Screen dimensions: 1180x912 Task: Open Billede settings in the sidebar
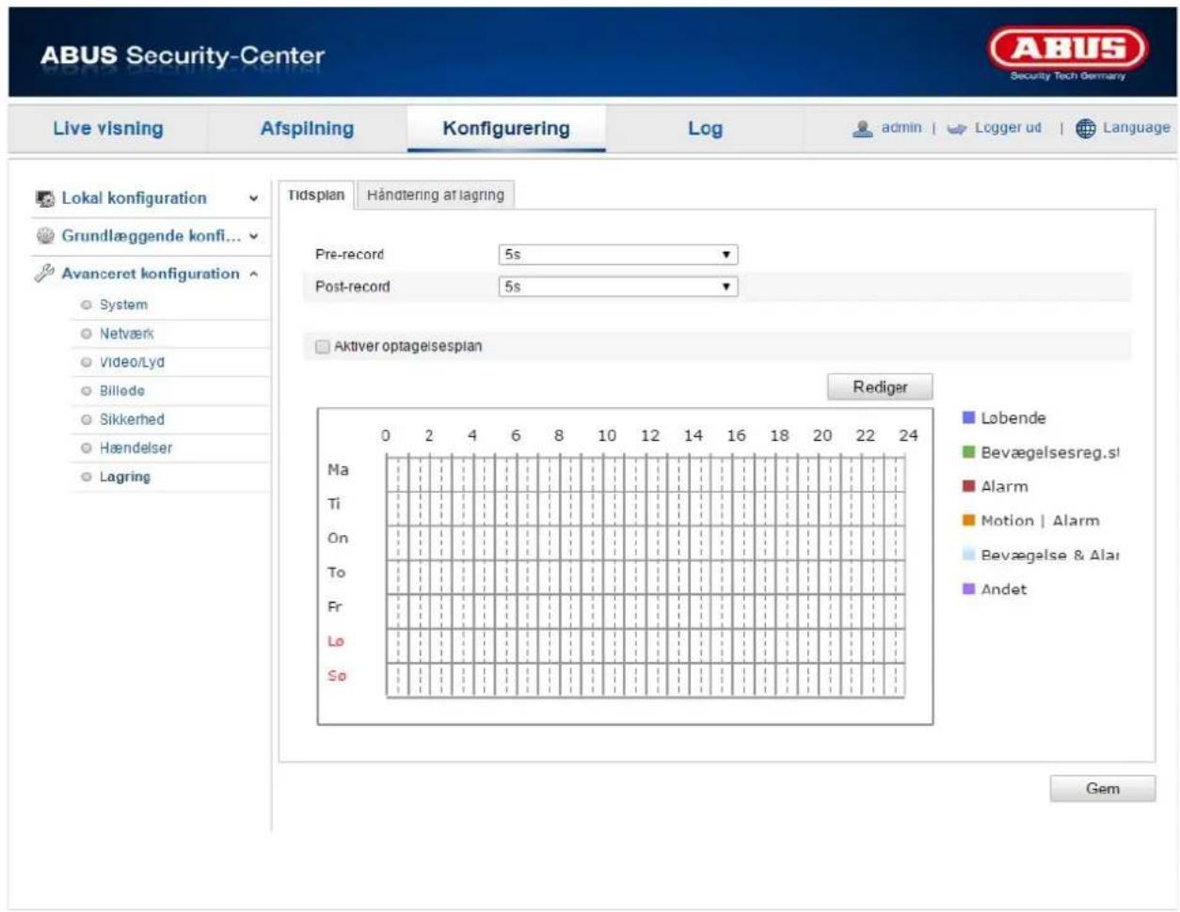pyautogui.click(x=122, y=391)
